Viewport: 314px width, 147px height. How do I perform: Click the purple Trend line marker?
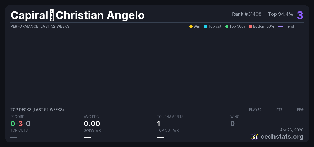[281, 26]
